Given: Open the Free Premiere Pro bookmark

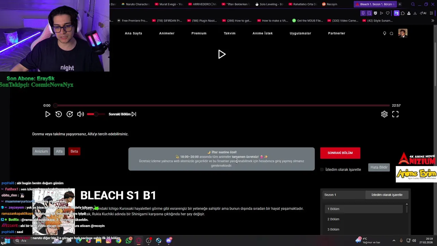Looking at the screenshot, I should click(132, 20).
